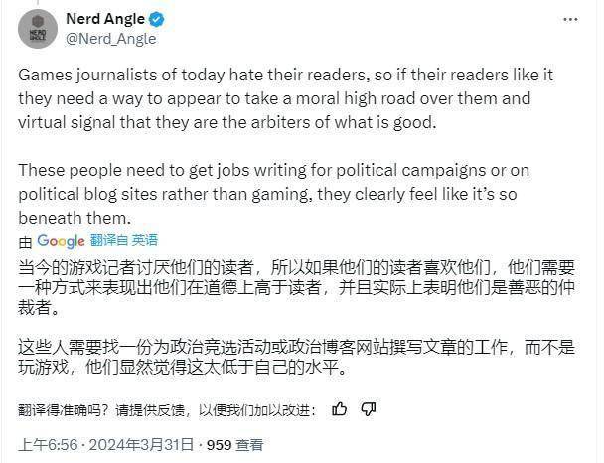The height and width of the screenshot is (463, 604).
Task: Click the English paragraph about political campaigns
Action: pos(273,194)
